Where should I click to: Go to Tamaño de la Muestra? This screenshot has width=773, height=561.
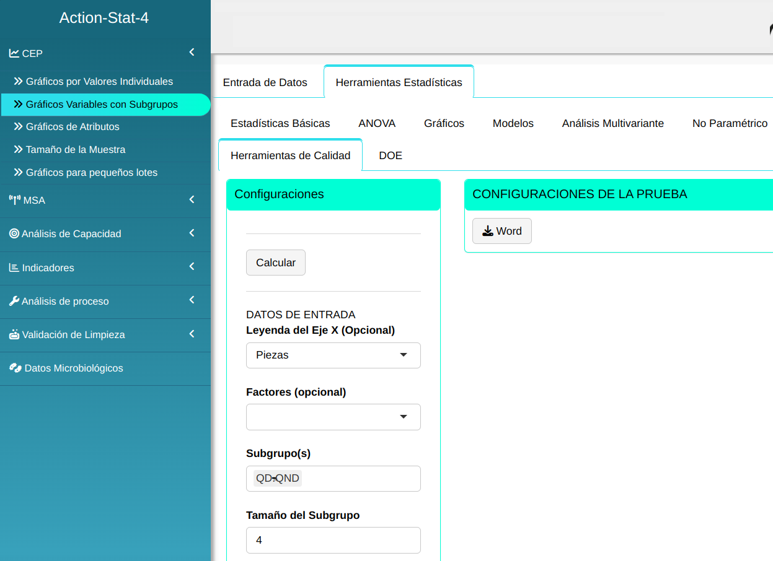[x=76, y=150]
